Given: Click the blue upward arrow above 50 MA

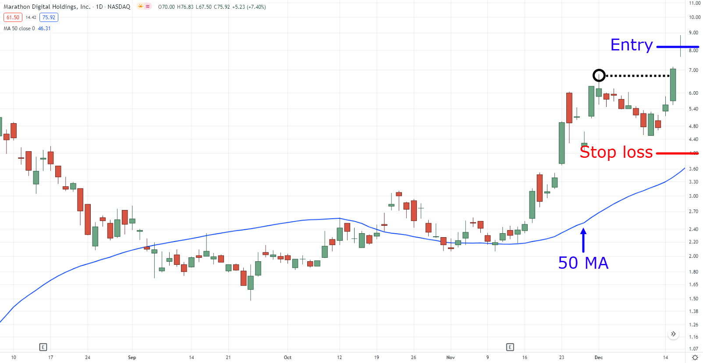Looking at the screenshot, I should 583,240.
